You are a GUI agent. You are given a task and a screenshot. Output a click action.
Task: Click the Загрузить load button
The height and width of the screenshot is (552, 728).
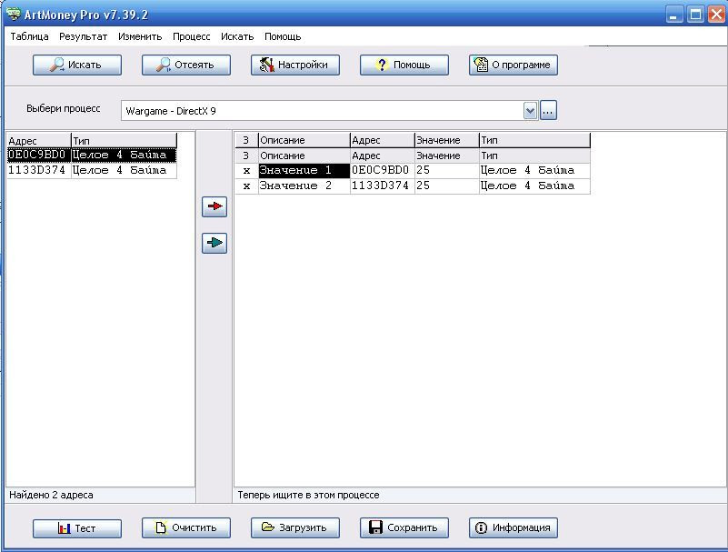pos(295,527)
